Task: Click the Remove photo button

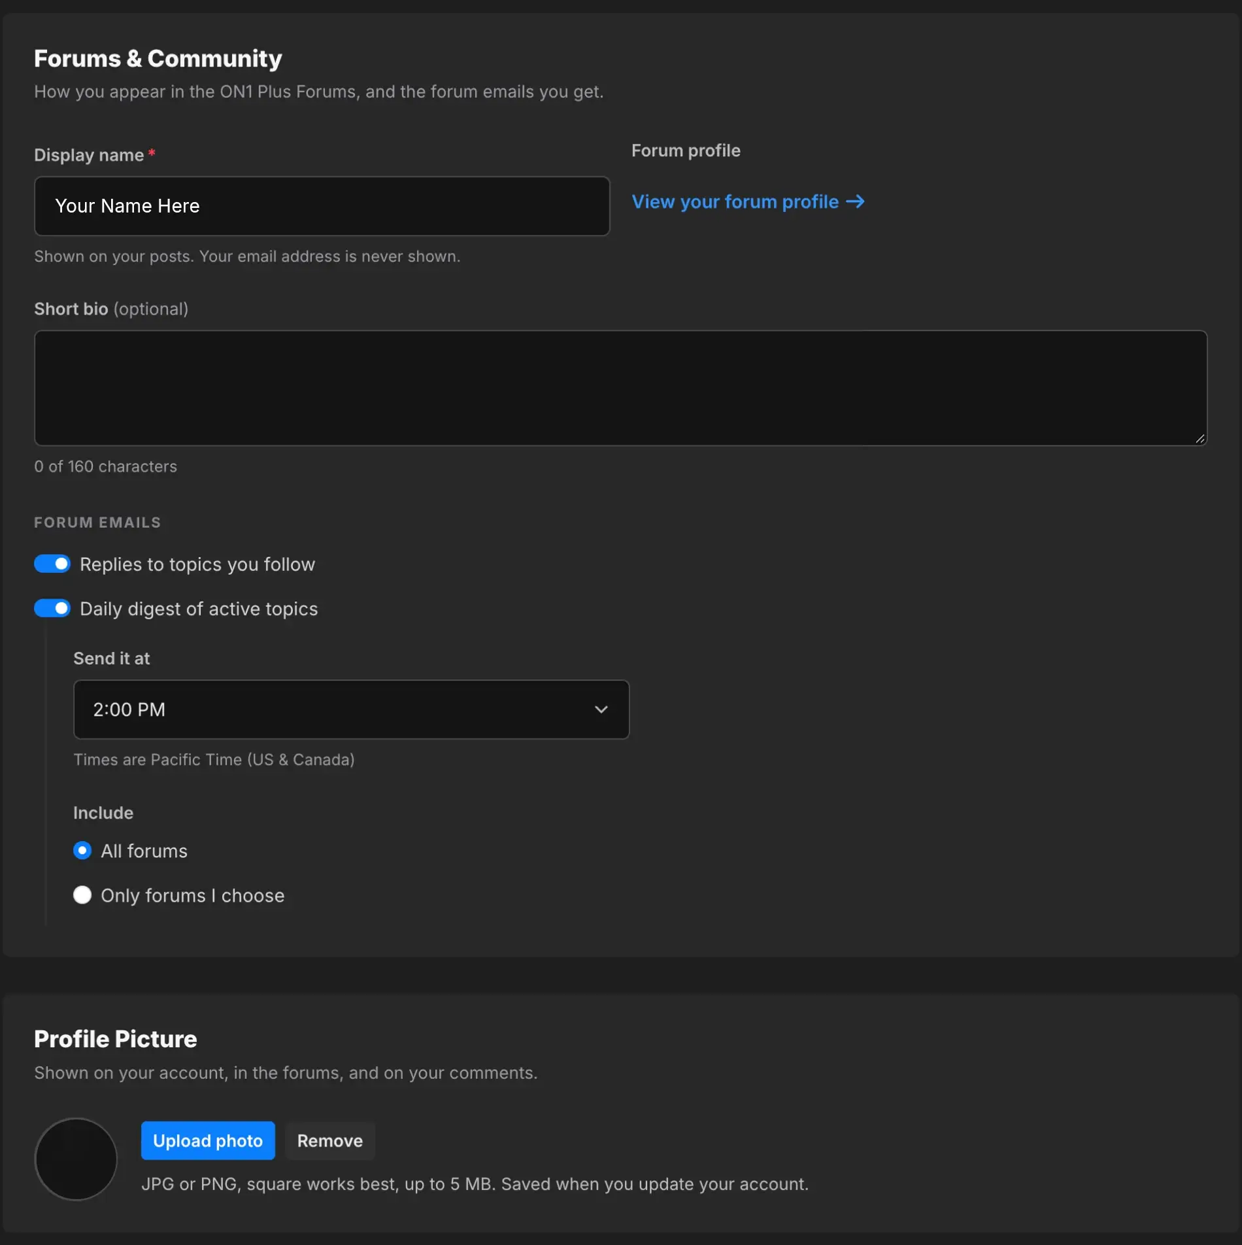Action: pos(329,1140)
